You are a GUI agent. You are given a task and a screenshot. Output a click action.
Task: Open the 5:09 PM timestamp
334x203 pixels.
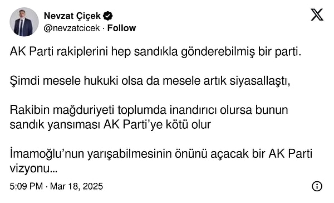click(x=26, y=186)
